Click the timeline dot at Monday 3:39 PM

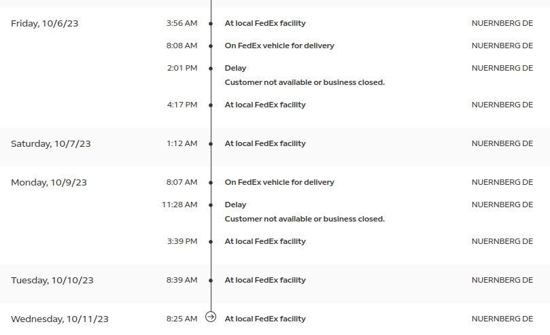point(211,242)
